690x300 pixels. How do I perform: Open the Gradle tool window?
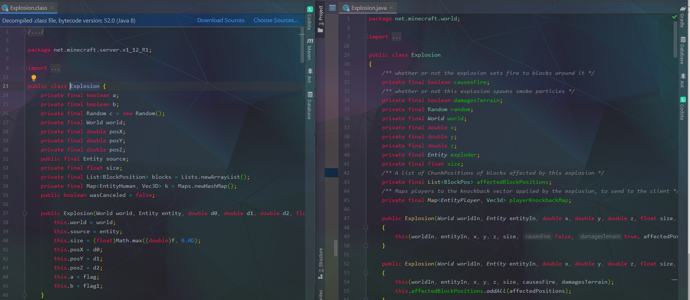coord(683,17)
